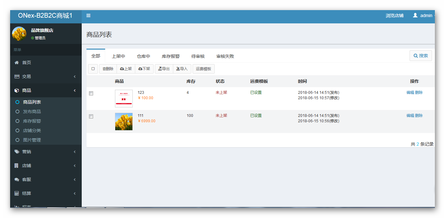
Task: Click the cube icon beside 商品
Action: coord(17,90)
